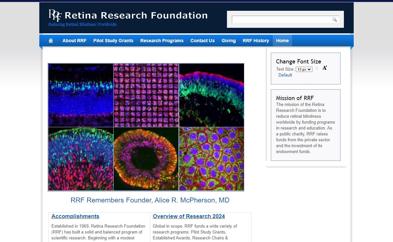
Task: Click the mission statement paragraph text
Action: (306, 128)
